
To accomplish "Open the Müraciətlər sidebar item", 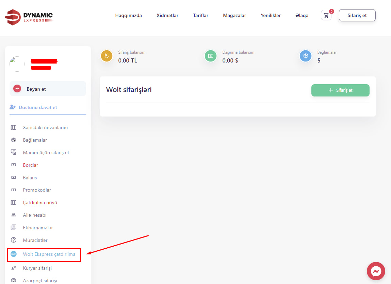I will 35,240.
